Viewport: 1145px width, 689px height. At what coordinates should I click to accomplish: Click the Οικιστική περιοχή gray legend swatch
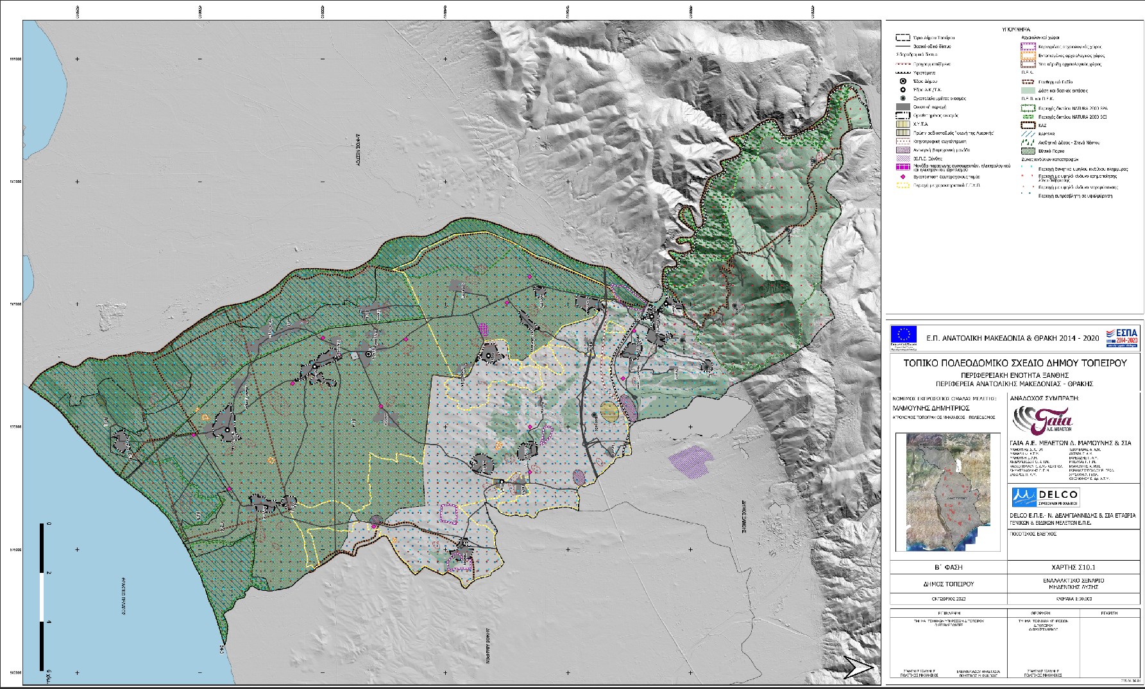tap(903, 106)
